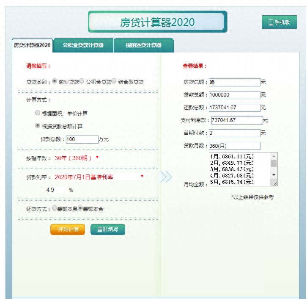Click the 贷款总额 input field showing 100
The width and height of the screenshot is (307, 299).
point(82,139)
